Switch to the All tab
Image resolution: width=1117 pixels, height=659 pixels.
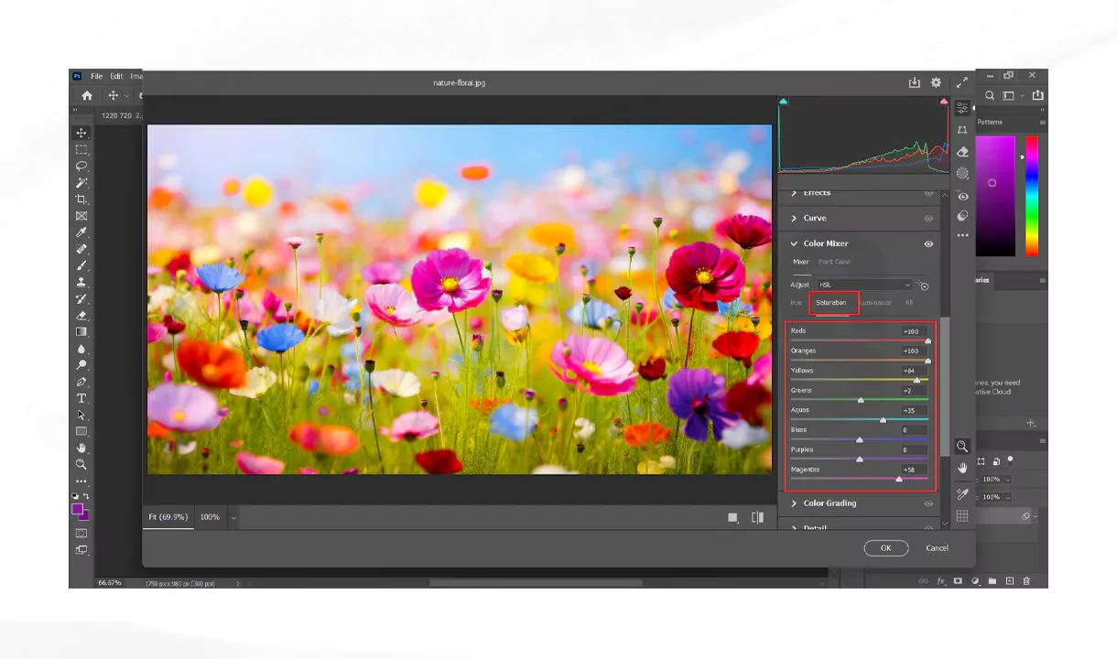(909, 303)
